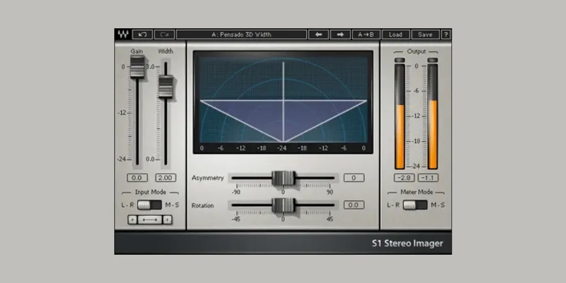Click the right polarity plus button under Input Mode

(x=167, y=220)
